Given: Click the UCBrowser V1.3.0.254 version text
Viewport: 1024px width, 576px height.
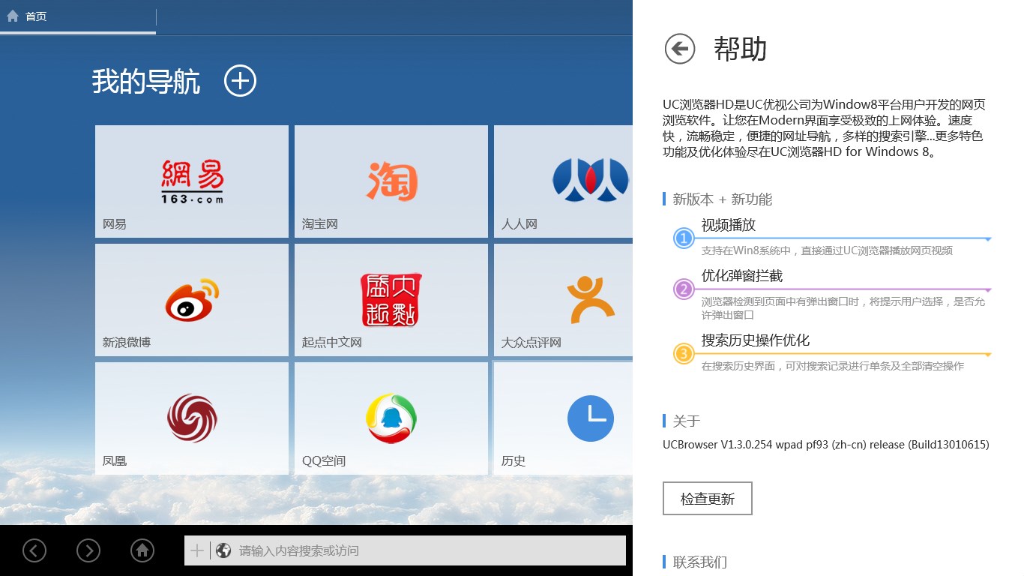Looking at the screenshot, I should [826, 445].
